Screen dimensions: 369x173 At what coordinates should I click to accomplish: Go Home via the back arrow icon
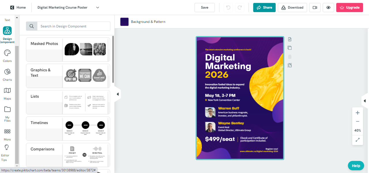point(12,7)
